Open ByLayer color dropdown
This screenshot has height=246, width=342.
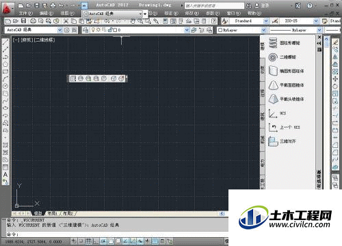click(264, 30)
